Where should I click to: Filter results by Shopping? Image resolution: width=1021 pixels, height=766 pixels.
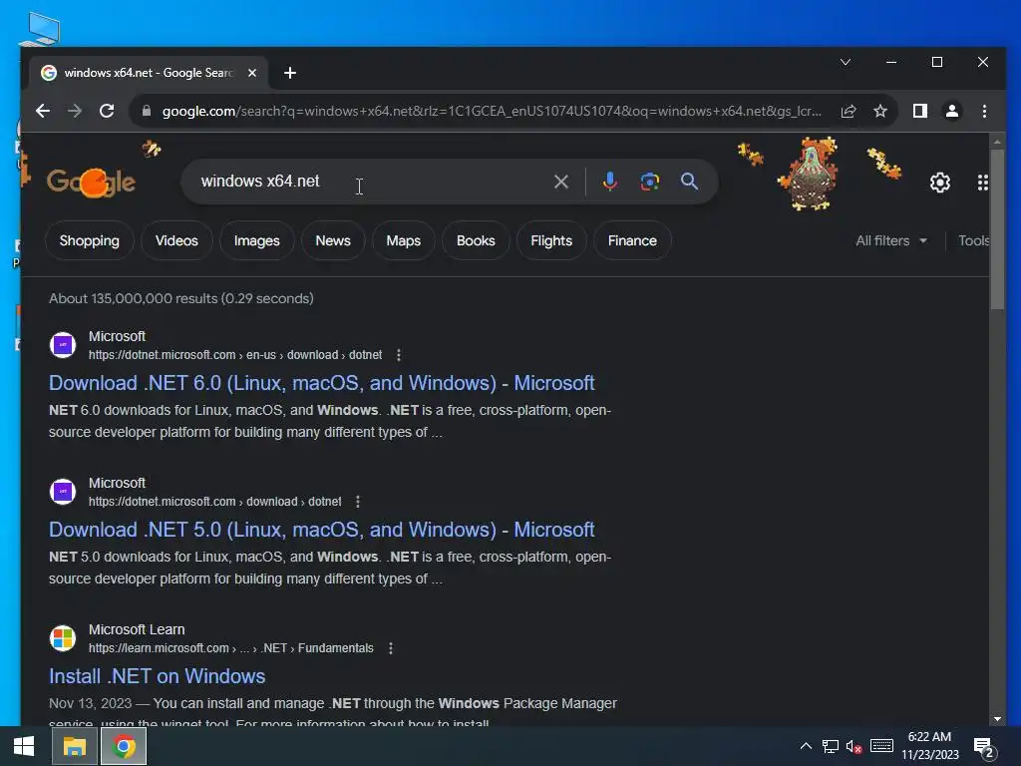(89, 241)
